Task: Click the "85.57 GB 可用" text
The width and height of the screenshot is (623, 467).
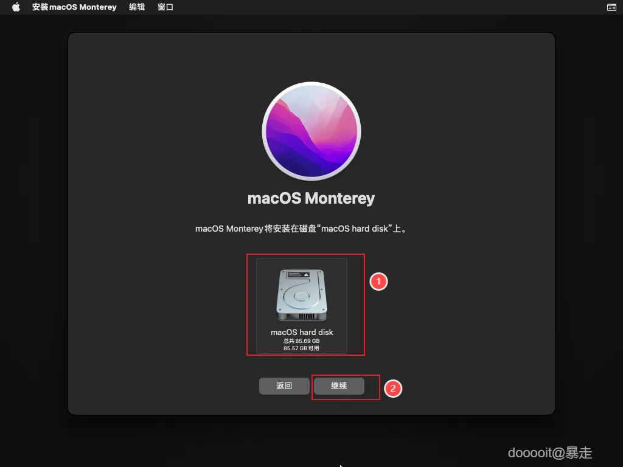Action: coord(301,348)
